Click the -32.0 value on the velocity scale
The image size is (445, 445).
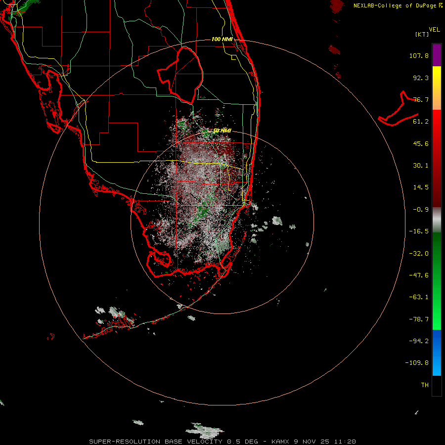pos(419,254)
